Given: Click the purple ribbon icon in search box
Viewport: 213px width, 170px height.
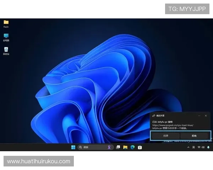Looking at the screenshot, I should [x=109, y=147].
